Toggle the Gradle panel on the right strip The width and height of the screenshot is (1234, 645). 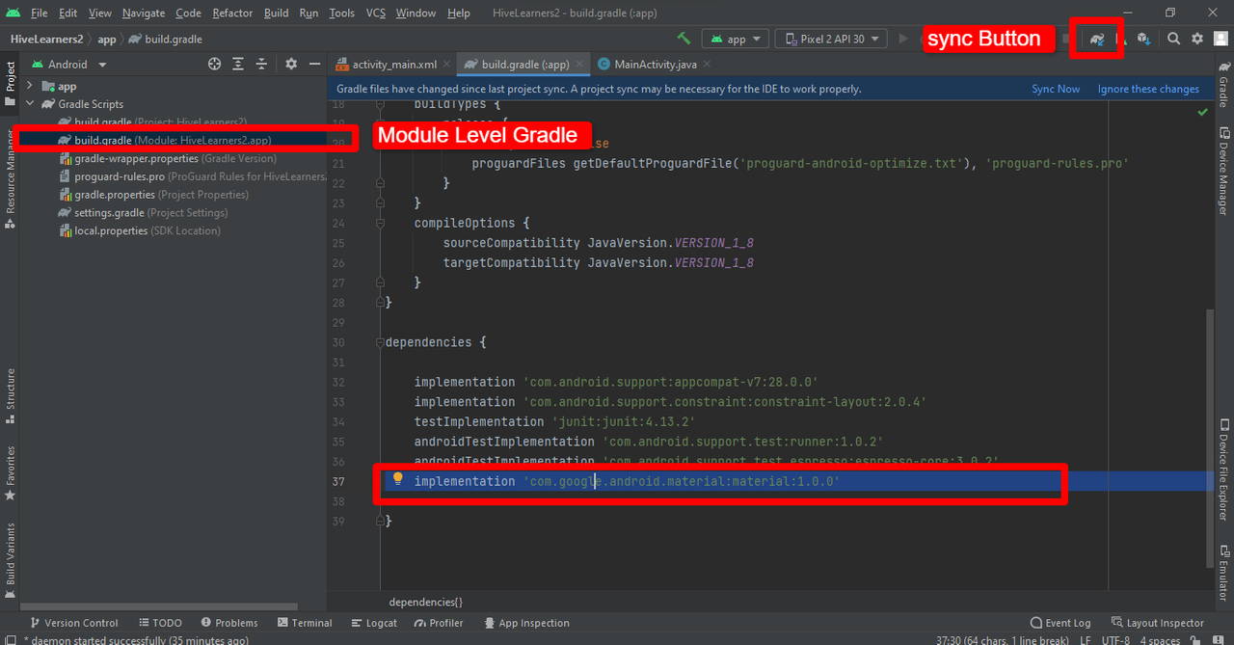click(1223, 84)
